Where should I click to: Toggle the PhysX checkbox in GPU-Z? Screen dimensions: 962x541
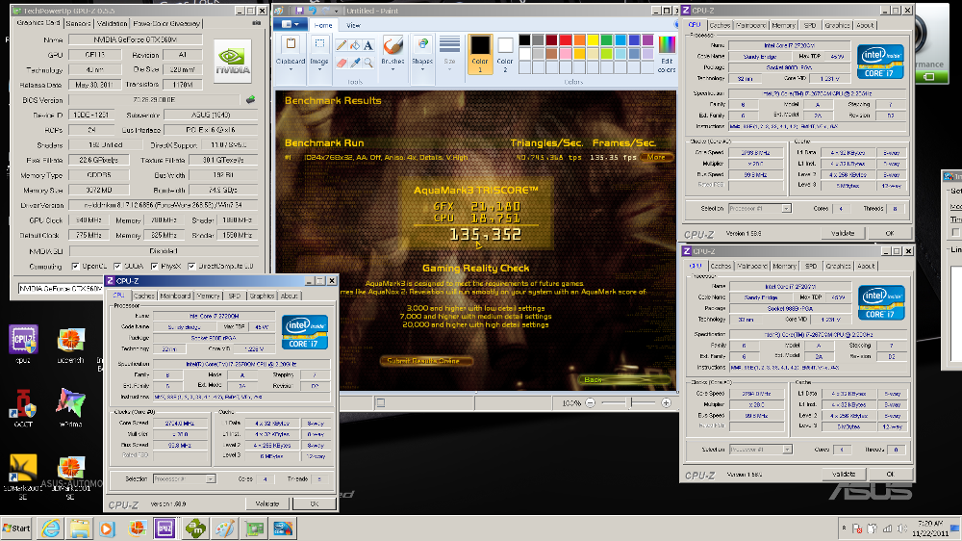point(155,267)
